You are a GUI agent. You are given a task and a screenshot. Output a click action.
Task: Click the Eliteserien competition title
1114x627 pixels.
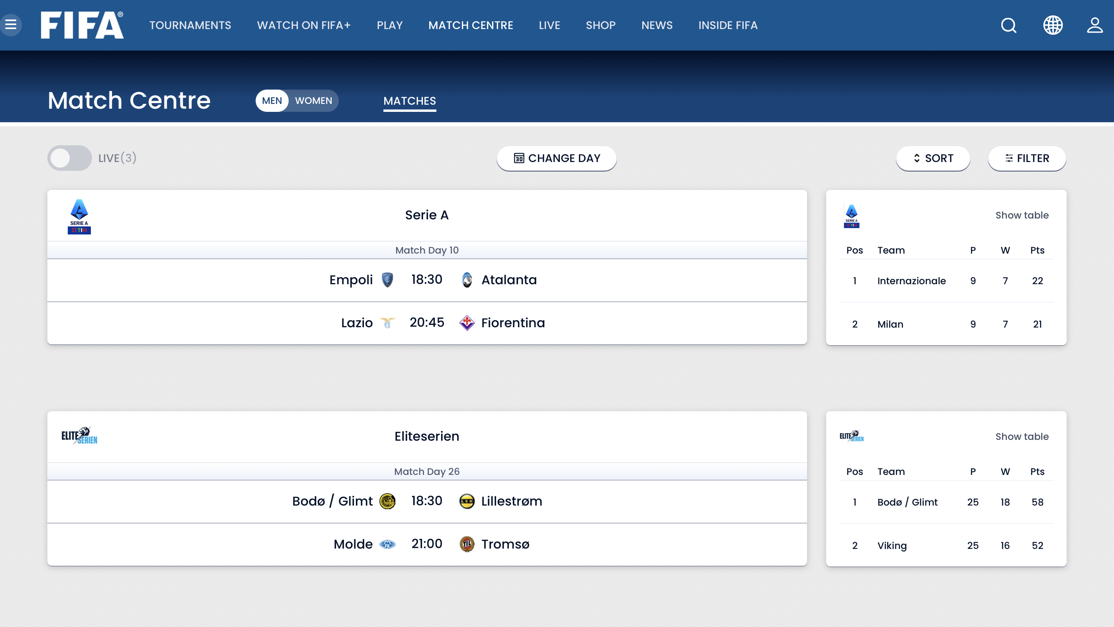pyautogui.click(x=427, y=436)
